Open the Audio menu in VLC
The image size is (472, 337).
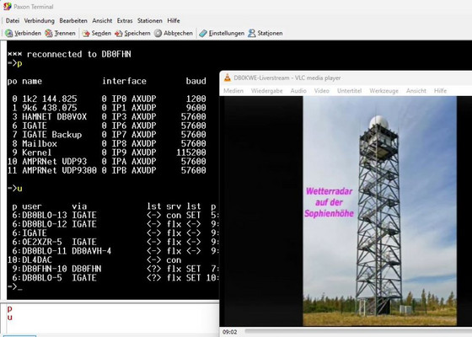pos(298,91)
